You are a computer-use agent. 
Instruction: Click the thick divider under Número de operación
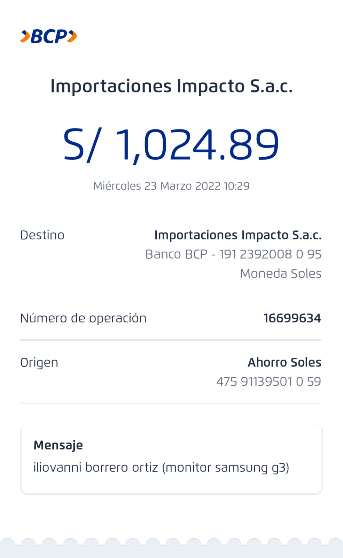point(171,340)
